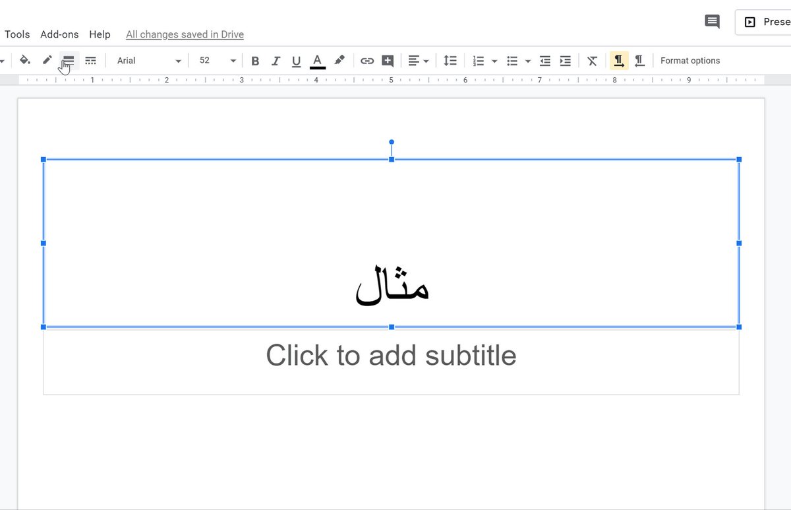The image size is (791, 510).
Task: Insert a link with the chain icon
Action: coord(367,61)
